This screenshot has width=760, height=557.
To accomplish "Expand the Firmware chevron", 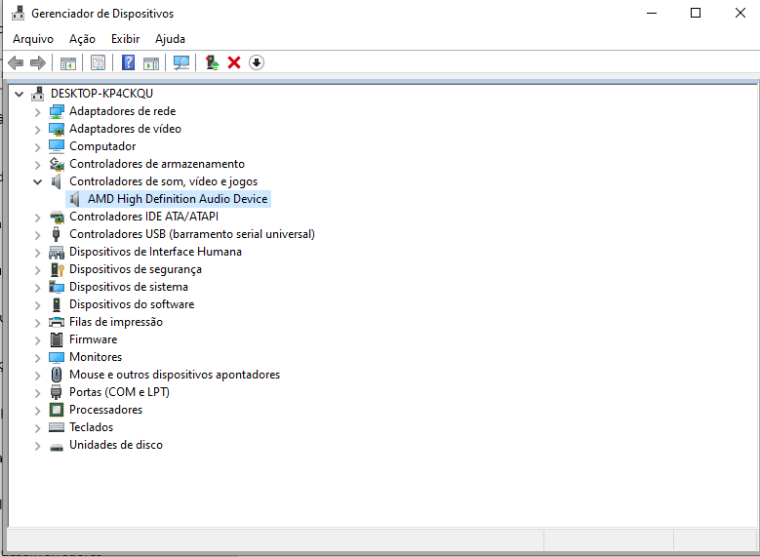I will point(37,340).
